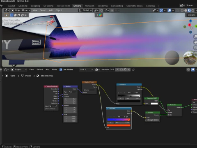Open the Object Mode dropdown
Viewport: 197px width, 148px height.
click(21, 10)
